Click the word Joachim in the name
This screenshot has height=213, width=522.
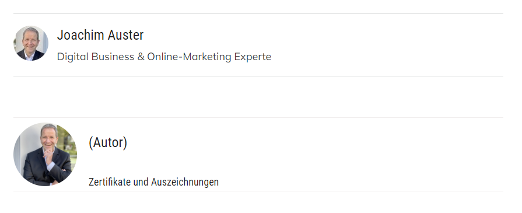(x=79, y=35)
